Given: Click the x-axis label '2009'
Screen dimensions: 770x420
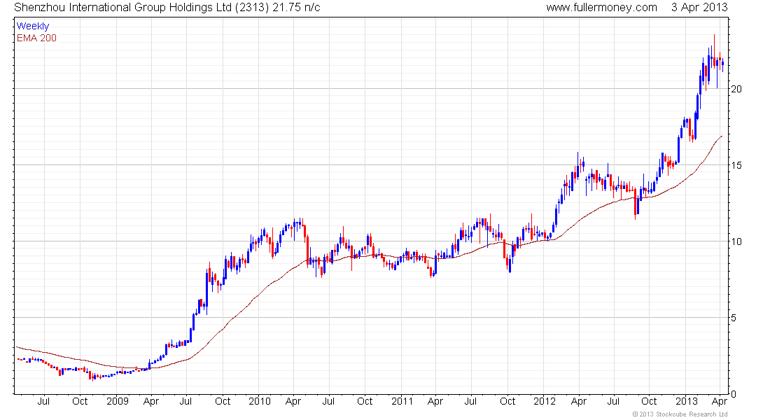Looking at the screenshot, I should [x=118, y=401].
